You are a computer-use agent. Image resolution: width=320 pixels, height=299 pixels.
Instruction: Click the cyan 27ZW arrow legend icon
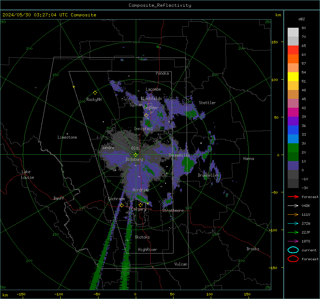tap(293, 224)
